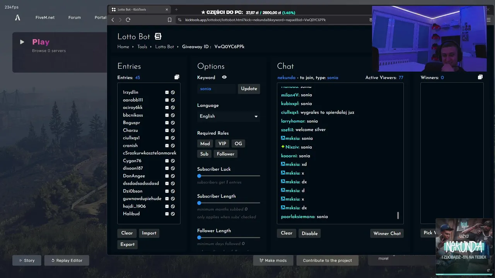
Task: Ban user Dzi0bson from entries
Action: [x=173, y=191]
